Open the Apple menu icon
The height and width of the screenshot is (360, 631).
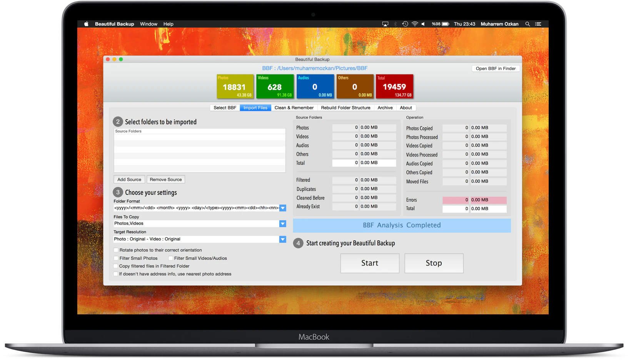click(86, 24)
